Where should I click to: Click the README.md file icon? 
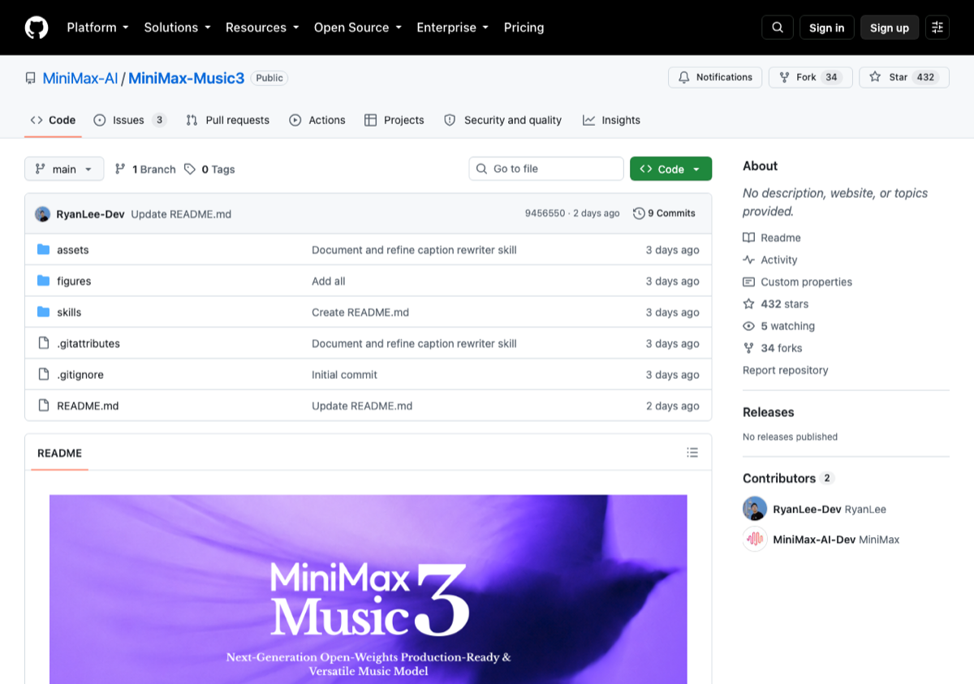[x=44, y=406]
